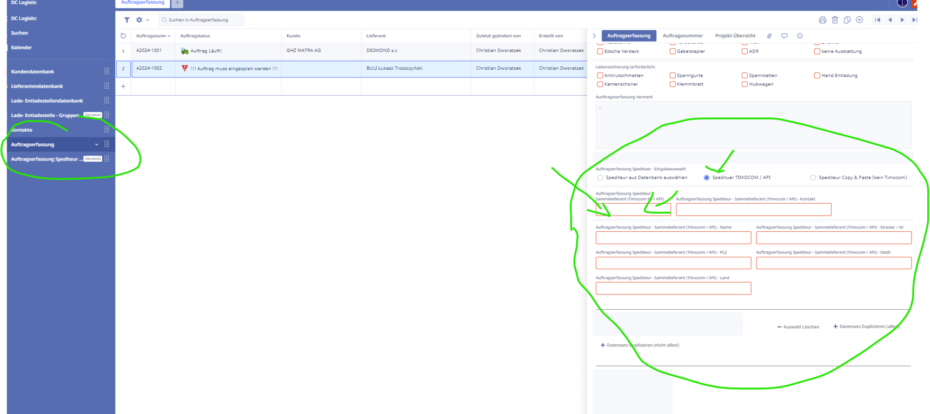930x414 pixels.
Task: Open the info circle icon in panel tabs
Action: pos(800,36)
